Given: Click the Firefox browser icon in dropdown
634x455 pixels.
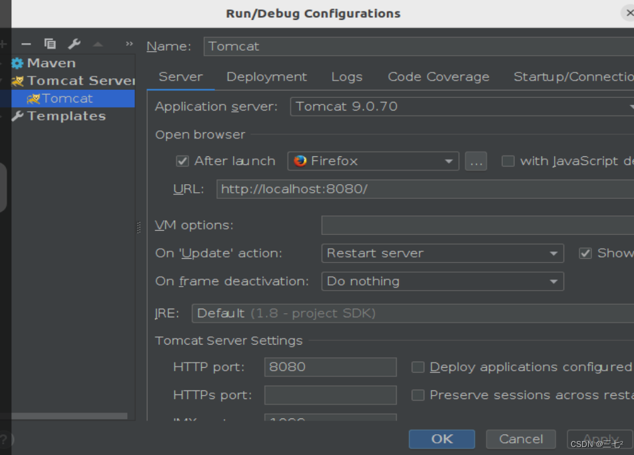Looking at the screenshot, I should coord(300,161).
